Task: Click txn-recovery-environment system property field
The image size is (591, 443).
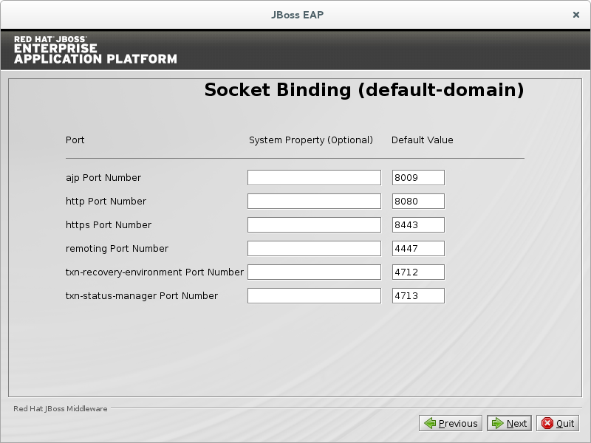Action: pyautogui.click(x=313, y=272)
